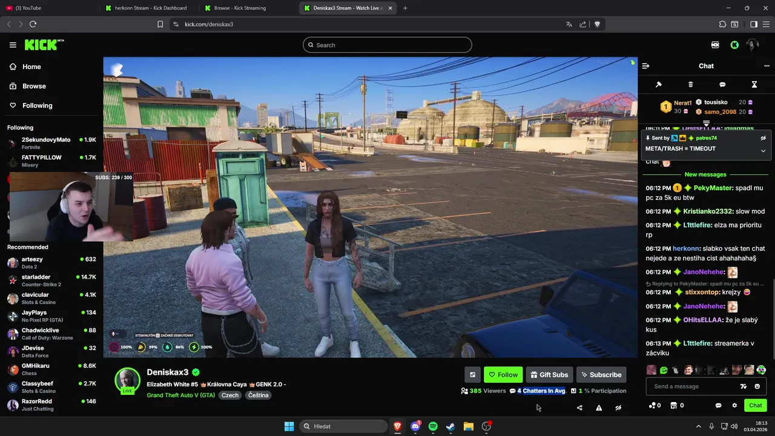775x436 pixels.
Task: Bookmark this page icon in address bar
Action: (x=160, y=24)
